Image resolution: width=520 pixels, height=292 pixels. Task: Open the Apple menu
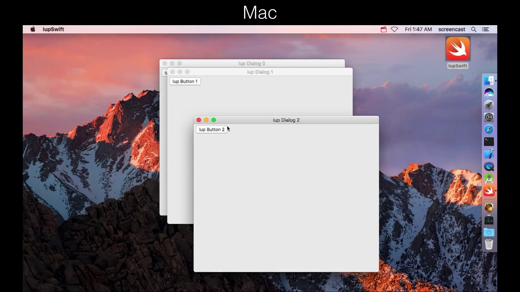click(33, 29)
